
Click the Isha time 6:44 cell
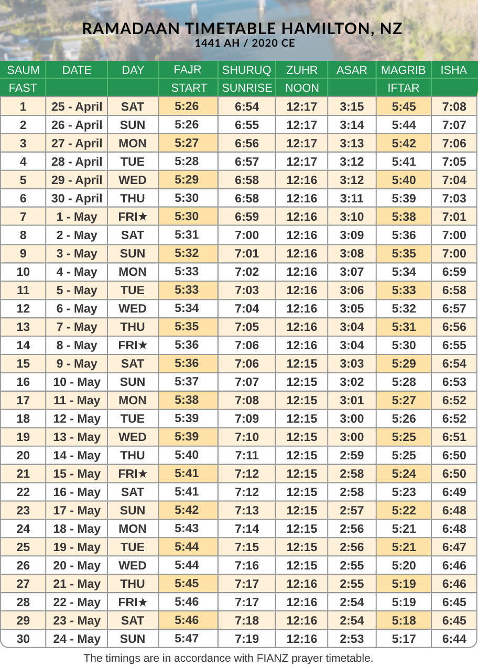[x=454, y=639]
